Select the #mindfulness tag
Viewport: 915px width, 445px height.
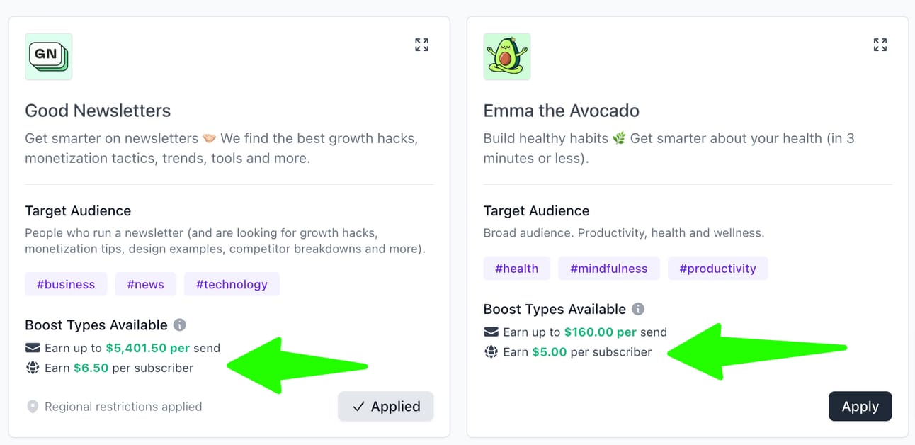[x=608, y=269]
